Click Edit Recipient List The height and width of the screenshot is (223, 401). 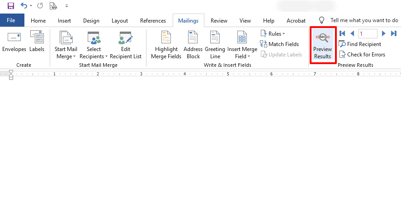pos(126,45)
